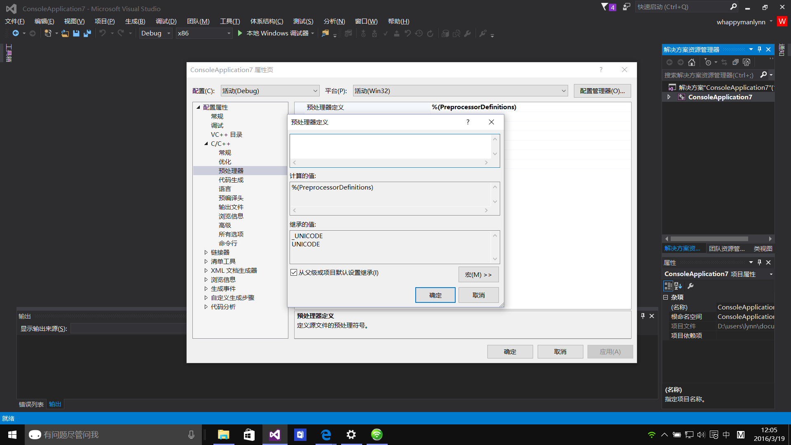
Task: Click Solution Explorer search magnifier icon
Action: coord(763,75)
